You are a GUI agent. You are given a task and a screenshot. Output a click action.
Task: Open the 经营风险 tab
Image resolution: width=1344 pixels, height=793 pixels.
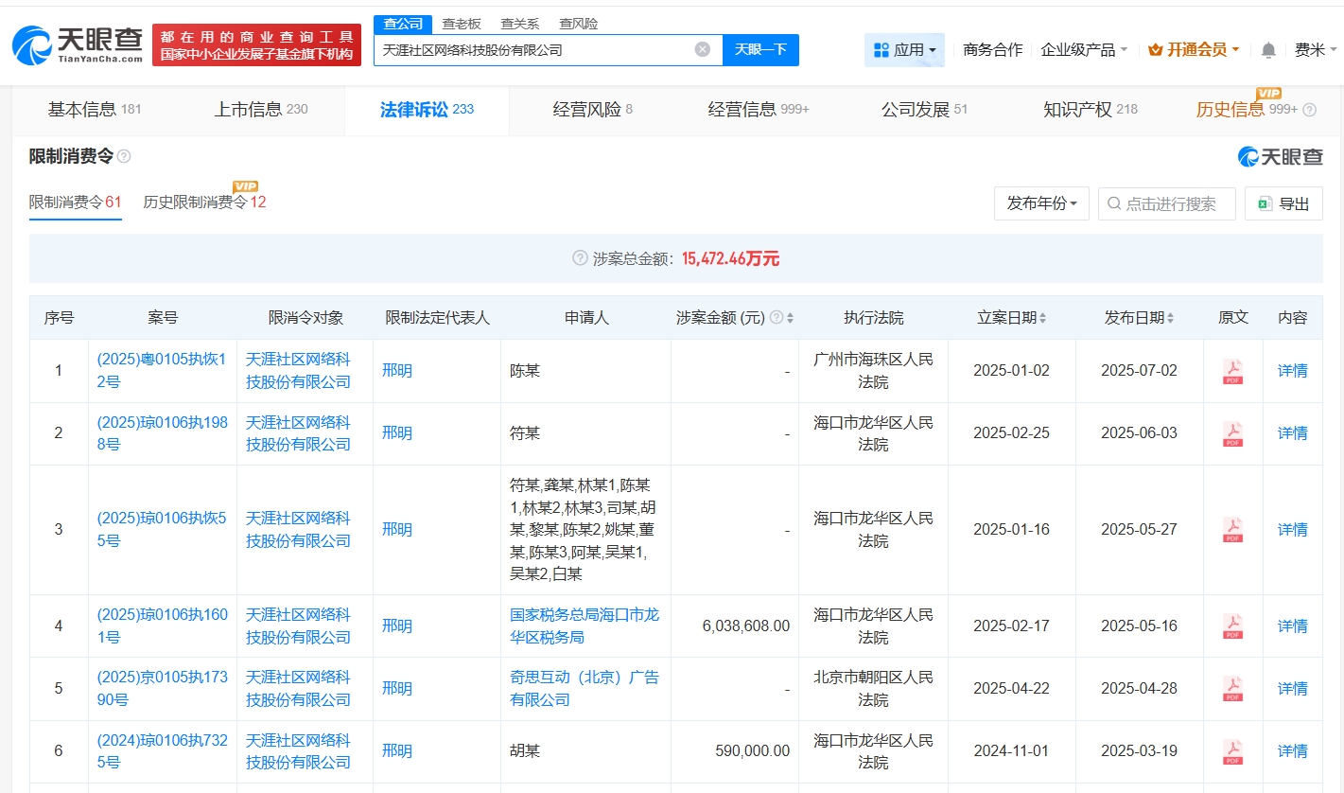pyautogui.click(x=593, y=110)
